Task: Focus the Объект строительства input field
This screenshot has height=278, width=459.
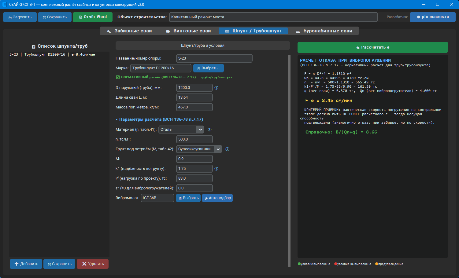Action: [x=273, y=17]
